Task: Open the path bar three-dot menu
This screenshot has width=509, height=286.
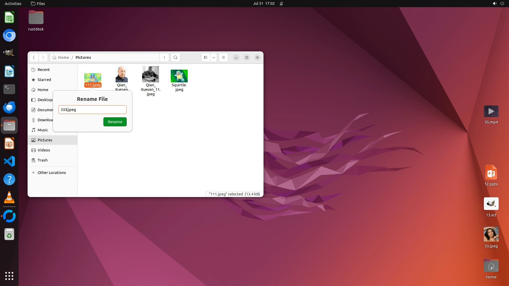Action: (164, 57)
